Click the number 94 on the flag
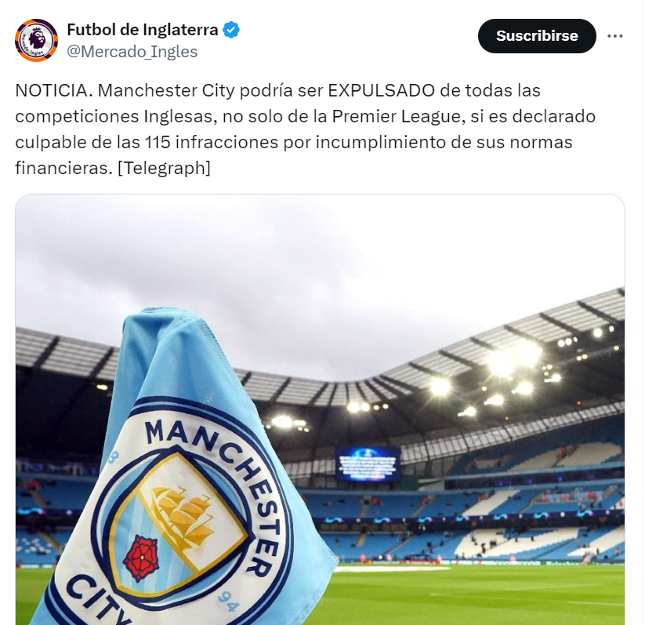 (228, 602)
